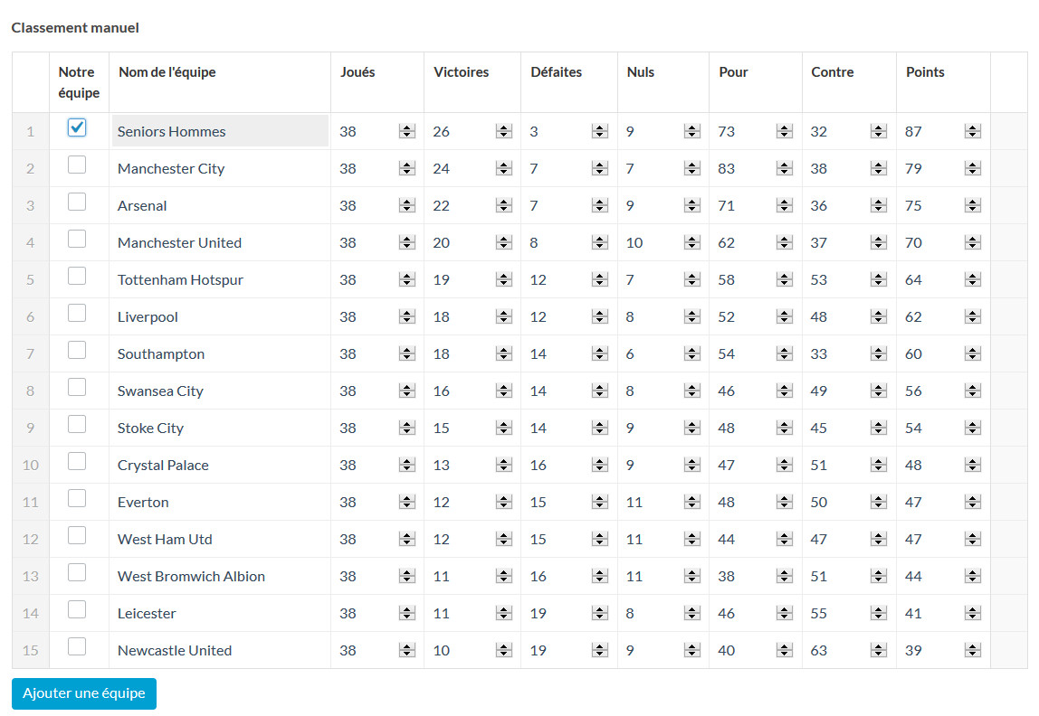The width and height of the screenshot is (1039, 716).
Task: Click Liverpool Contre stepper arrows
Action: click(x=879, y=317)
